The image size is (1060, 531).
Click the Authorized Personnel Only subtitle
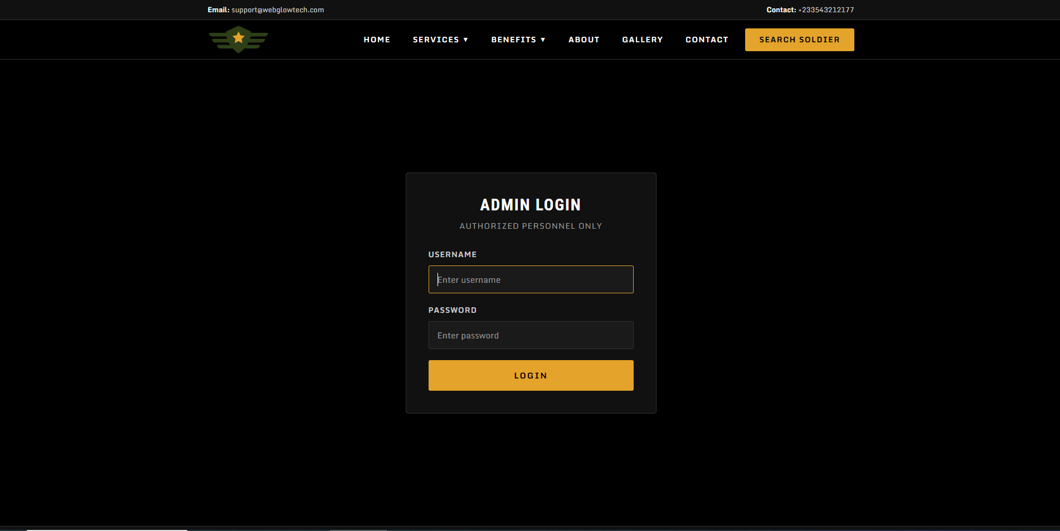(531, 226)
